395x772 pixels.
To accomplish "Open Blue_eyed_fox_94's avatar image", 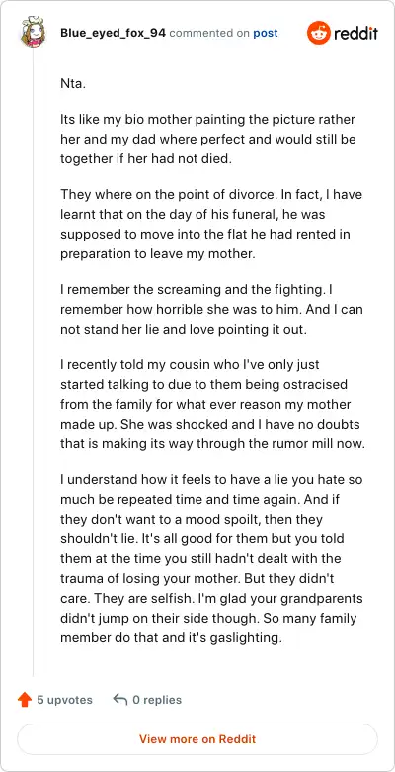I will coord(33,33).
